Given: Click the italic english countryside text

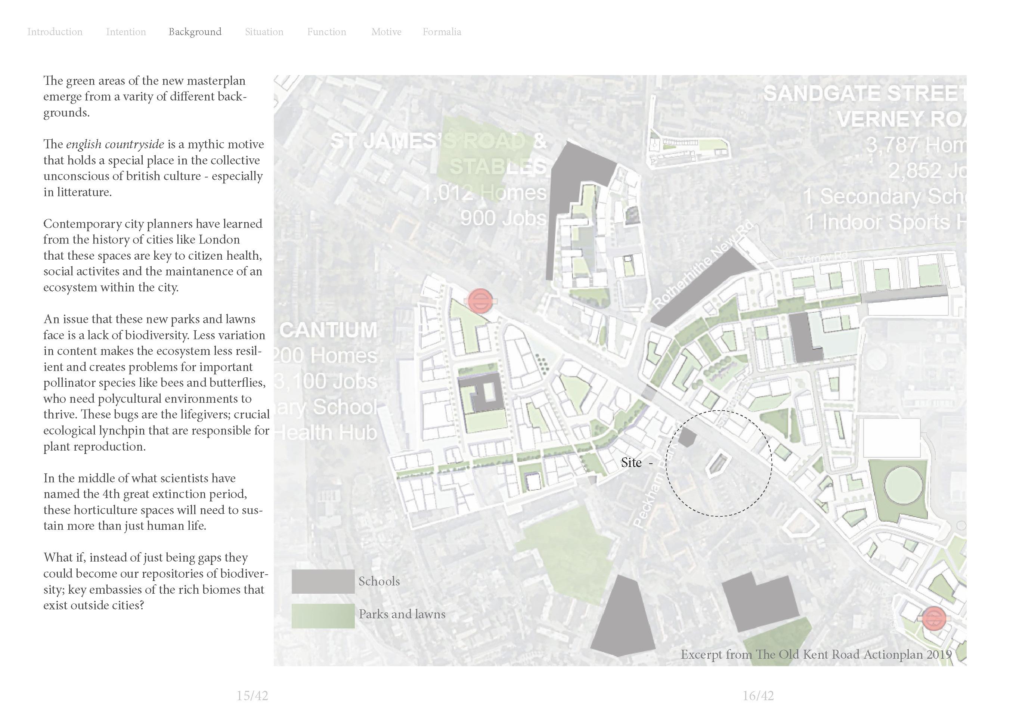Looking at the screenshot, I should click(x=115, y=144).
